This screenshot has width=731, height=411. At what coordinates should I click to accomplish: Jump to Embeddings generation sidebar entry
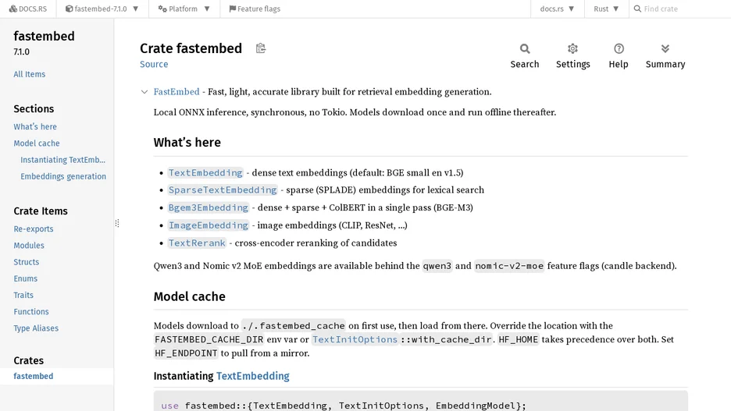coord(63,176)
